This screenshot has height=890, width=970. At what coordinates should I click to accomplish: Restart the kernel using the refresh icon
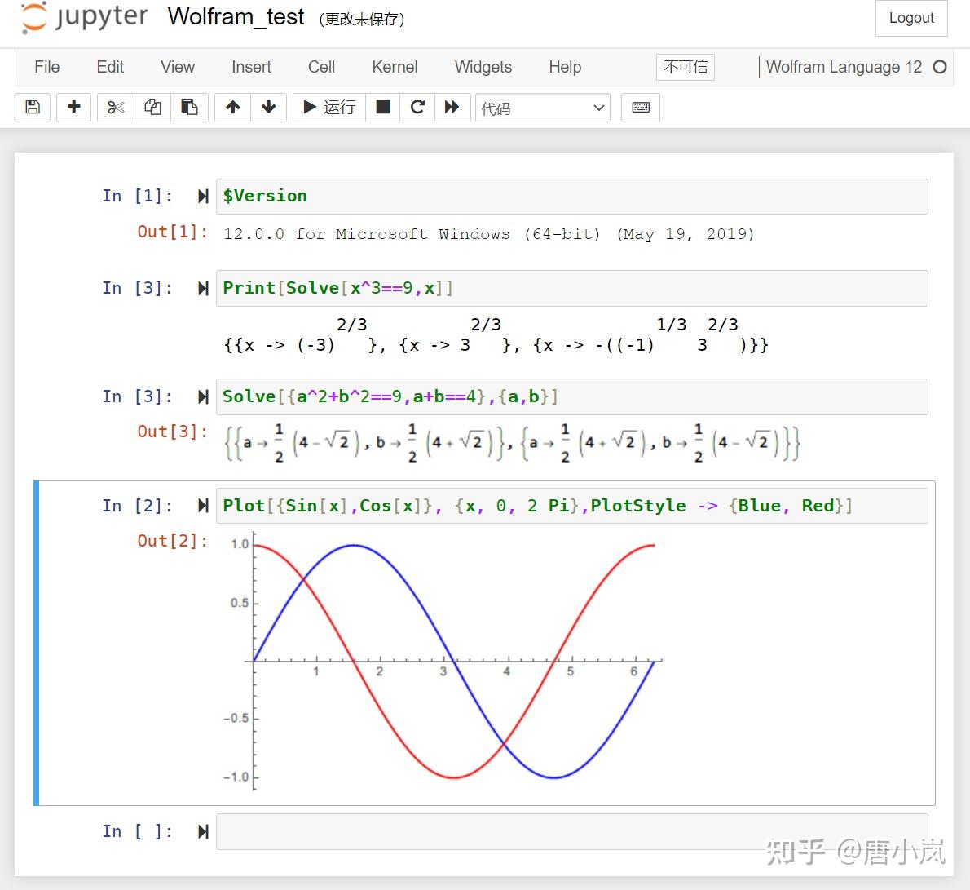pyautogui.click(x=417, y=107)
